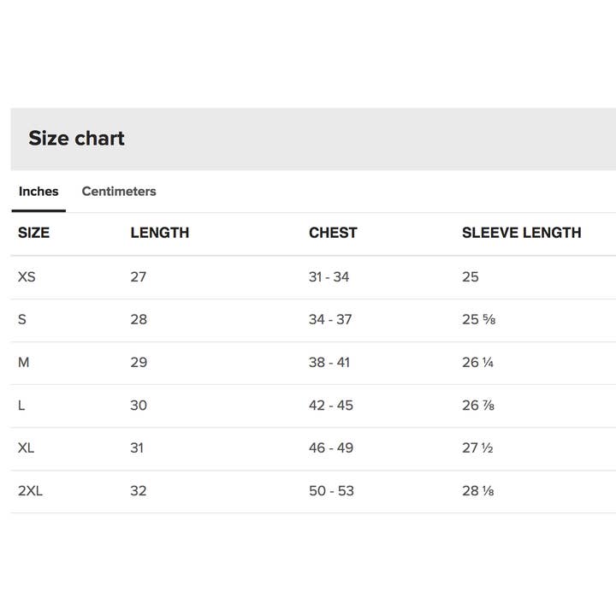The height and width of the screenshot is (616, 616).
Task: Select the L size row label
Action: click(21, 406)
